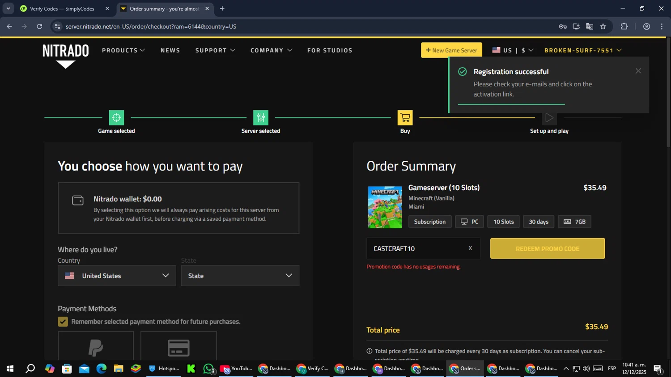The height and width of the screenshot is (377, 671).
Task: Choose credit card payment method
Action: point(178,346)
